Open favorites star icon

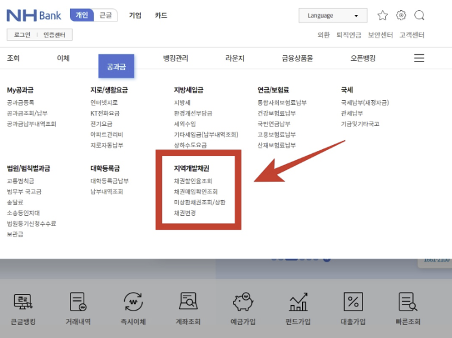383,15
